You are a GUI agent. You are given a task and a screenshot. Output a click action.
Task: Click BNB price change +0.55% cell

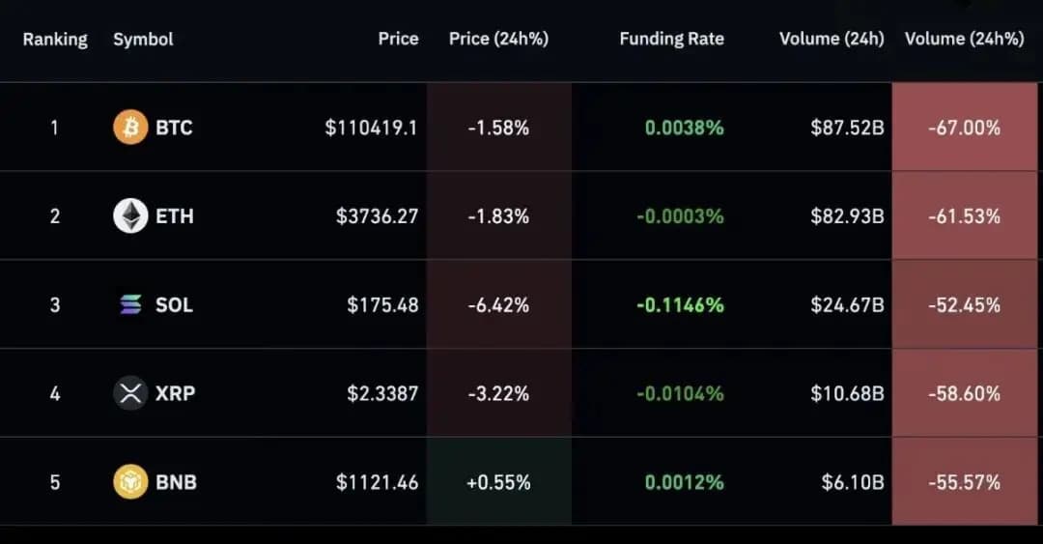point(498,482)
